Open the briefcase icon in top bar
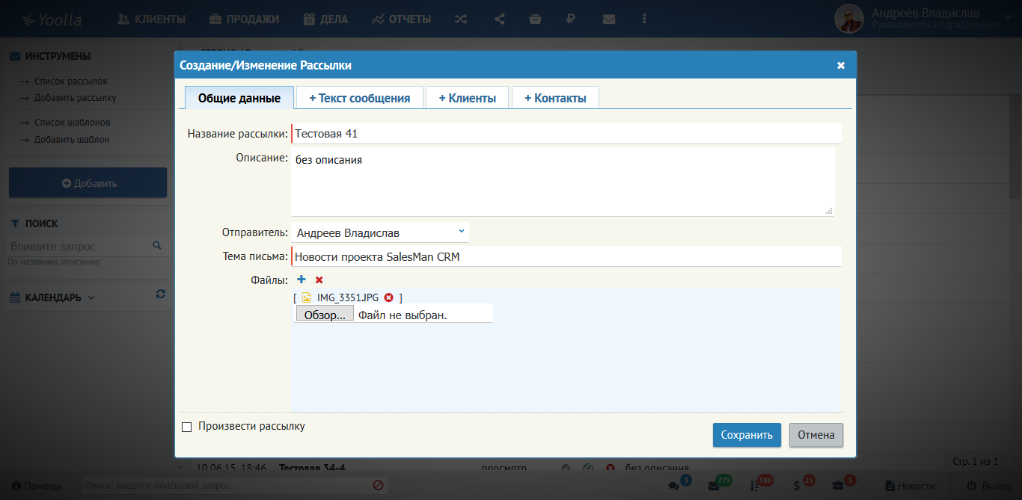This screenshot has width=1022, height=500. point(535,19)
